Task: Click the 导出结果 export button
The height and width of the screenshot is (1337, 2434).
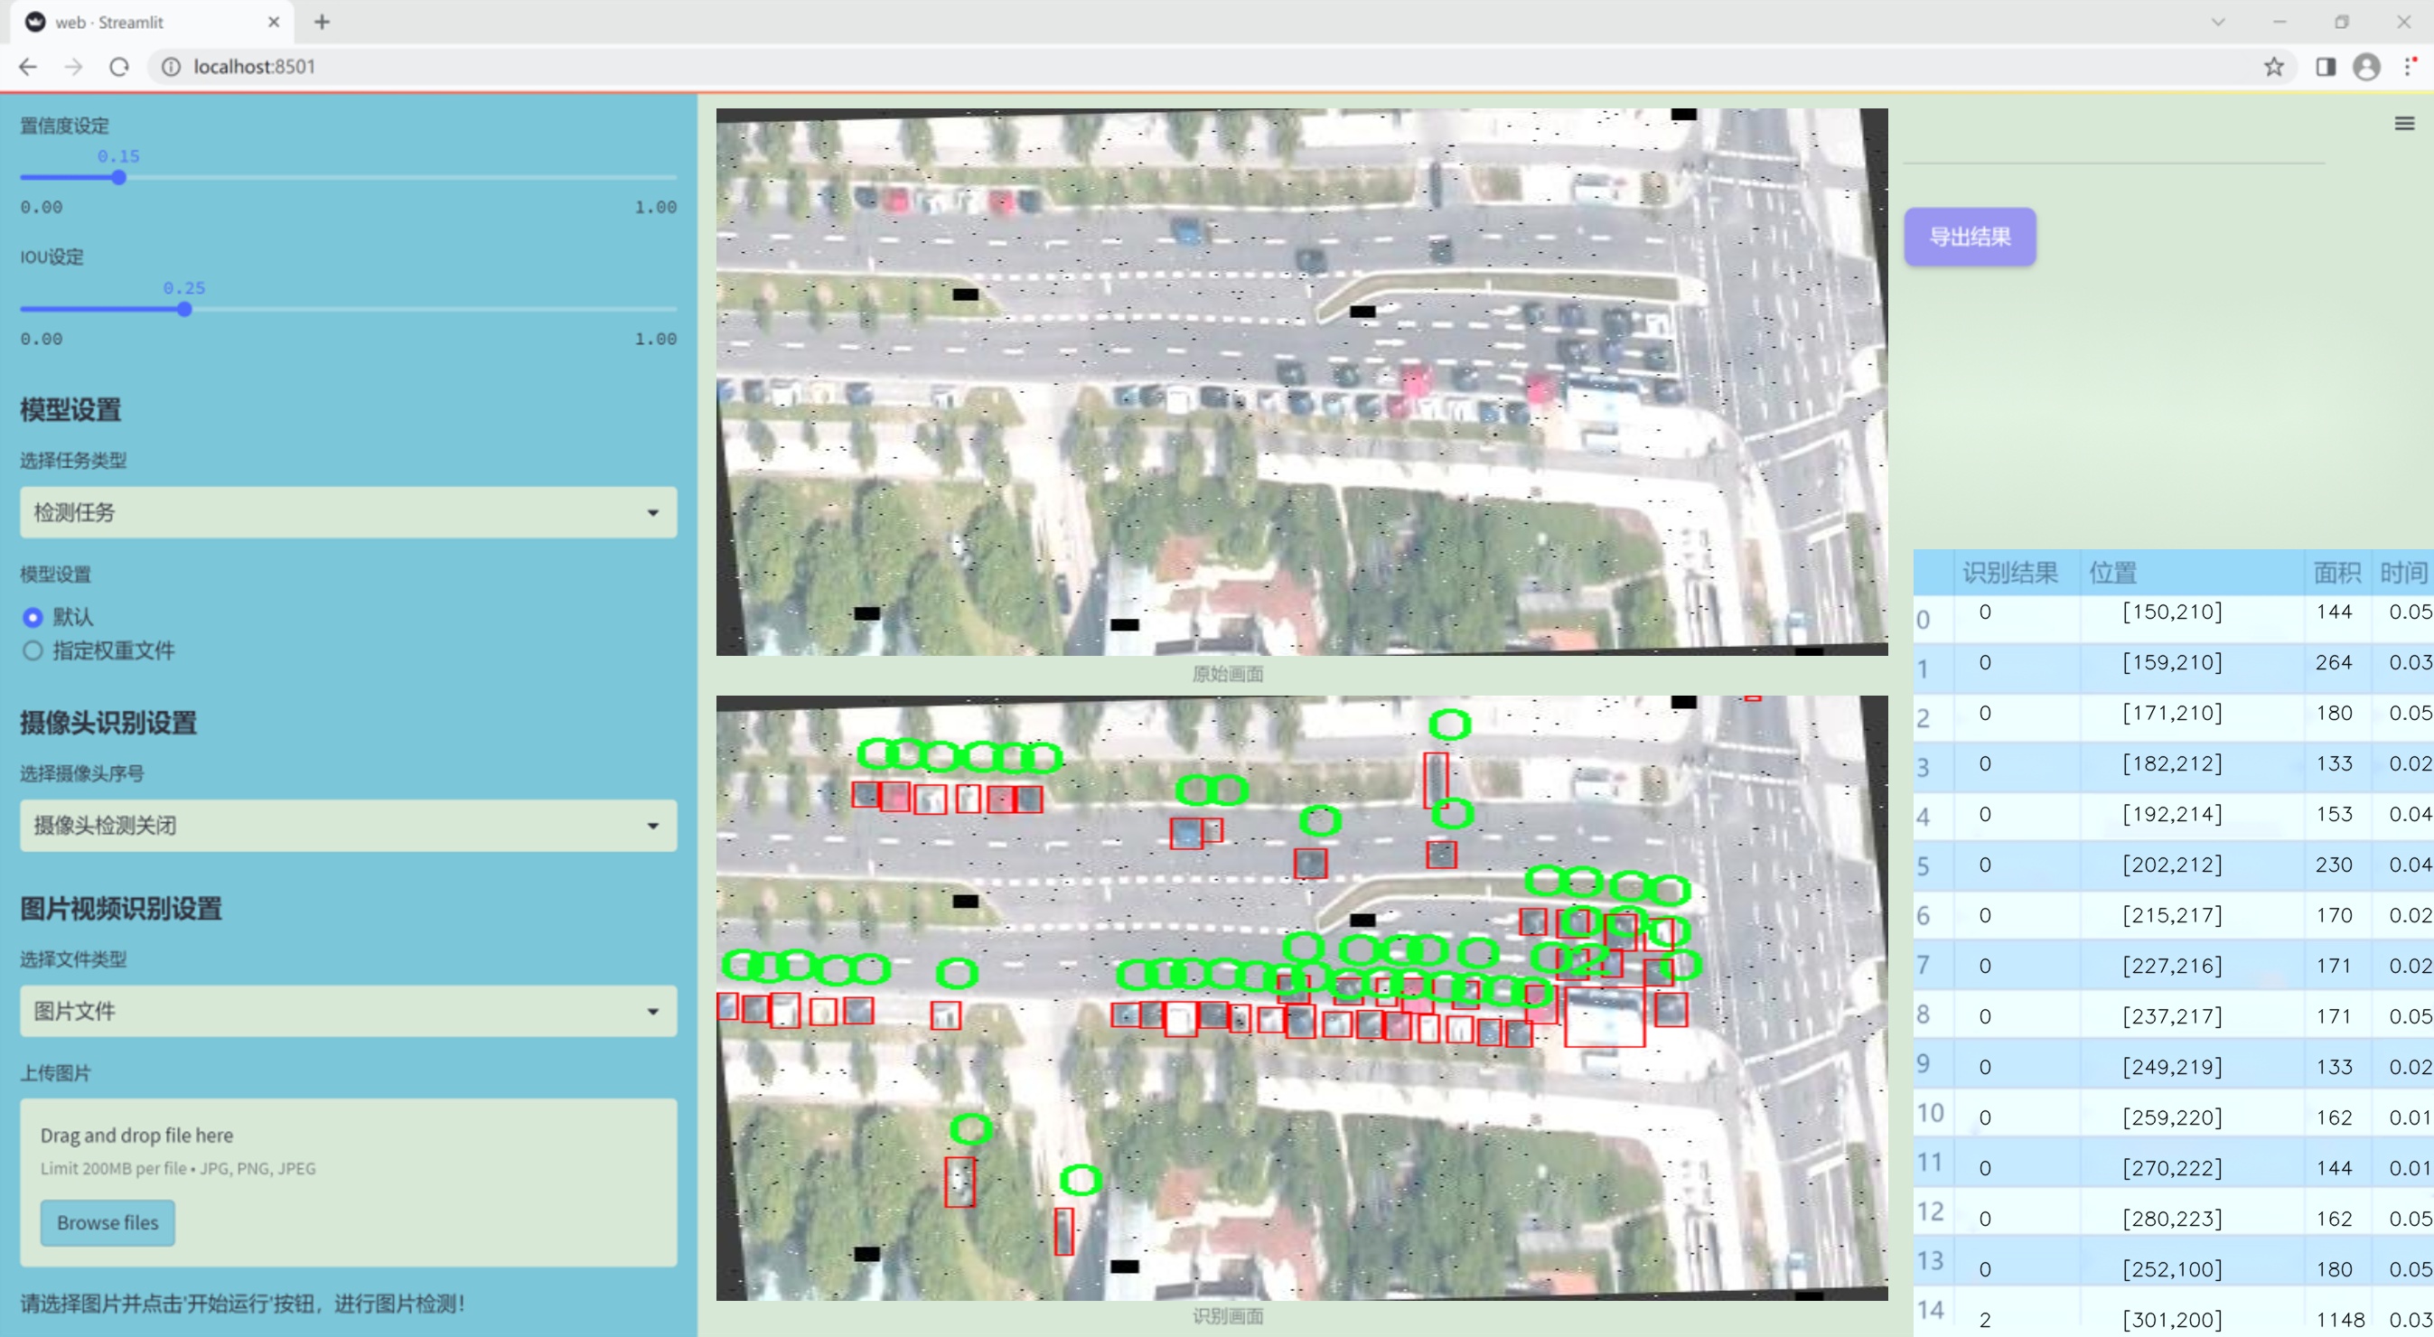Action: [1969, 238]
